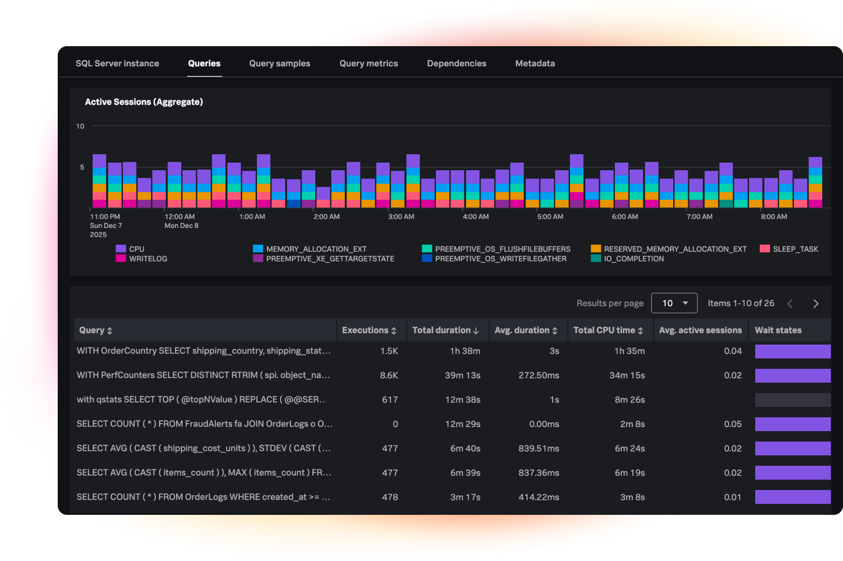Select the Metadata tab

(x=535, y=63)
